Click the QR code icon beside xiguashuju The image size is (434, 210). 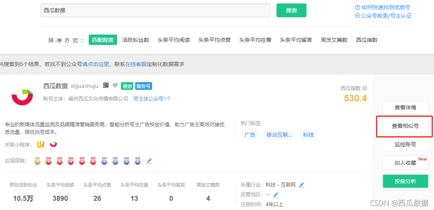(106, 85)
